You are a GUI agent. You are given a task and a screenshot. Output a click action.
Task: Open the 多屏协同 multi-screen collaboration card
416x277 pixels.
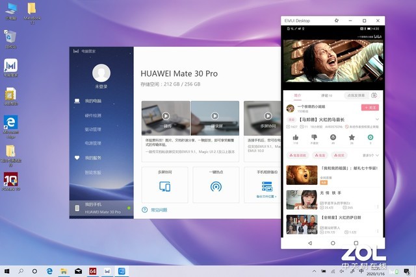pos(164,185)
